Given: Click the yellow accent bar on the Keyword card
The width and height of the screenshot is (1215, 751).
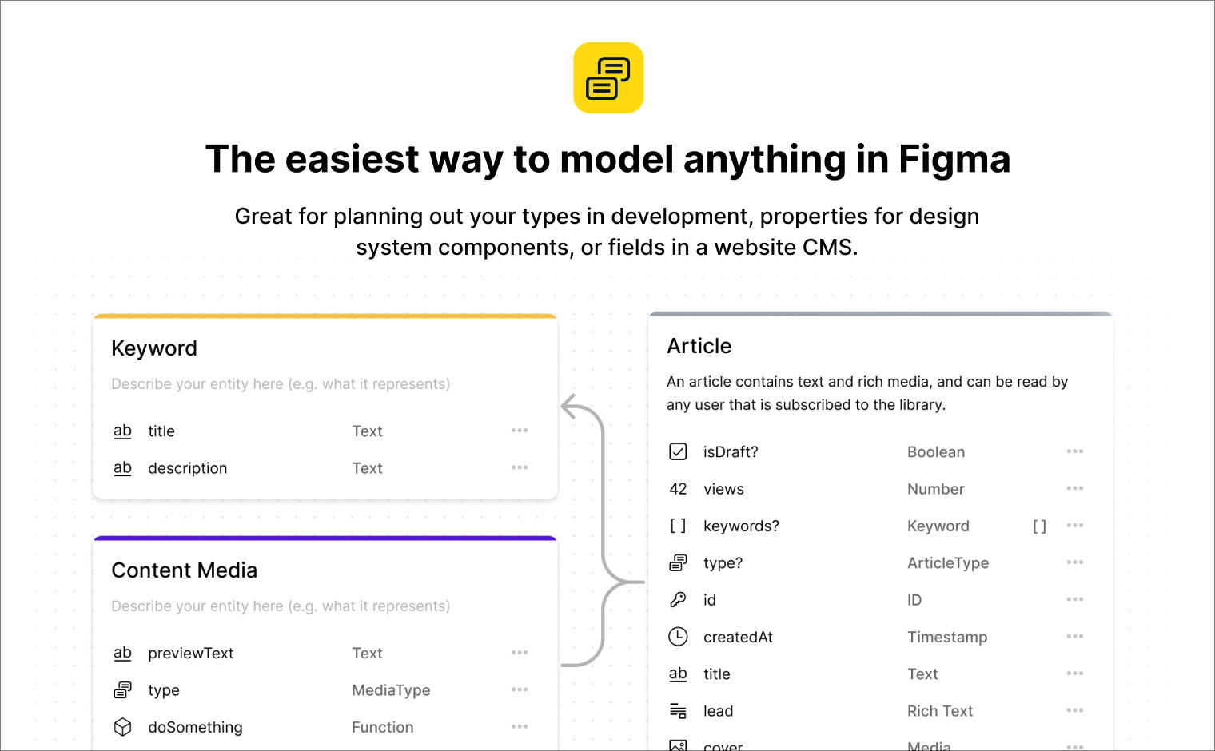Looking at the screenshot, I should coord(325,315).
